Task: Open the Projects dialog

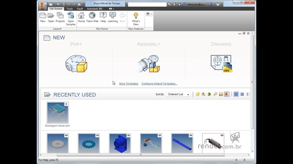Action: [60, 18]
